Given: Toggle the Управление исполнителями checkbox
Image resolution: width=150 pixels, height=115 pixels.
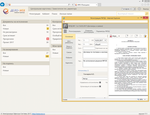Looking at the screenshot, I should pos(100,82).
